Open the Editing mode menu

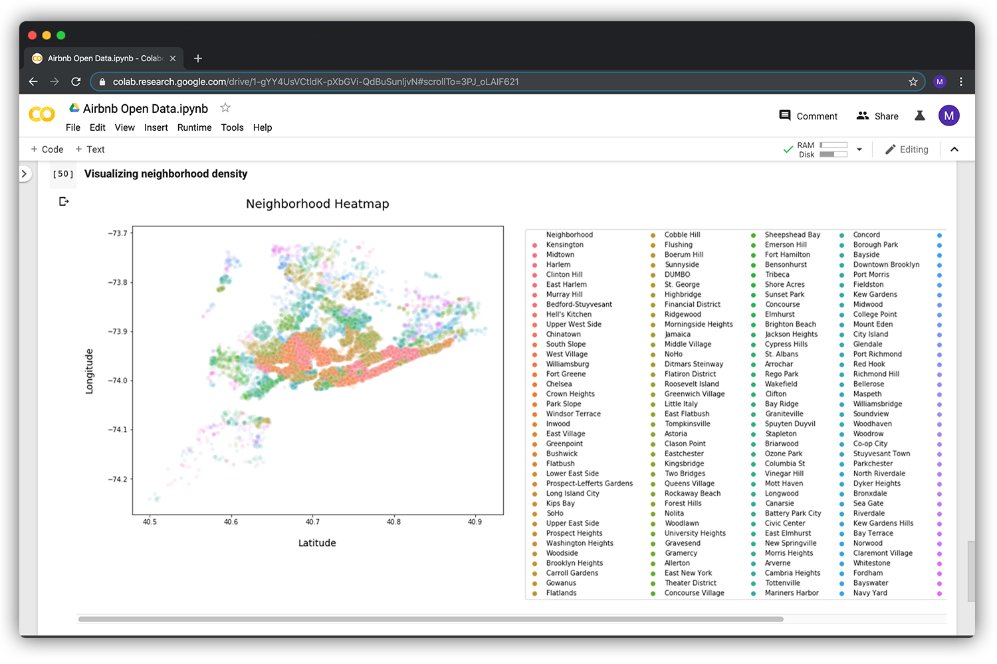coord(907,149)
